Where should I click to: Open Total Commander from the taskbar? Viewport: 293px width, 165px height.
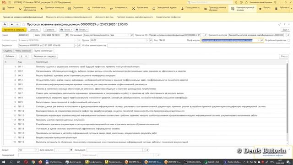tap(54, 162)
